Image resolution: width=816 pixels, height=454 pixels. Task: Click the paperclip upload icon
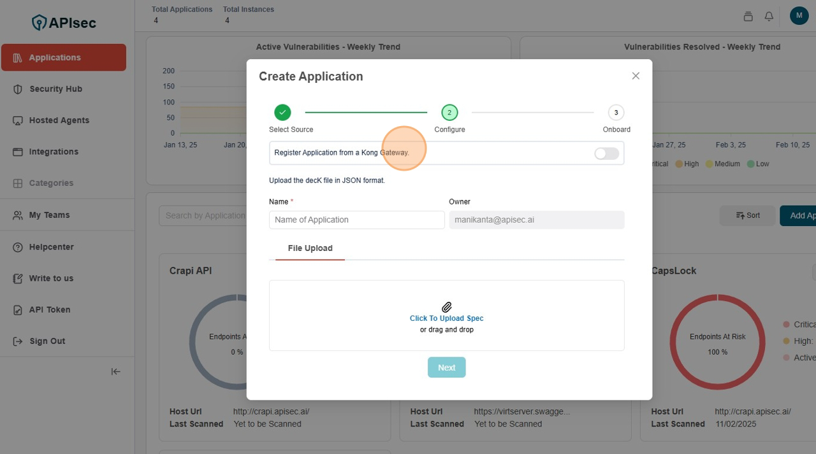(x=446, y=307)
